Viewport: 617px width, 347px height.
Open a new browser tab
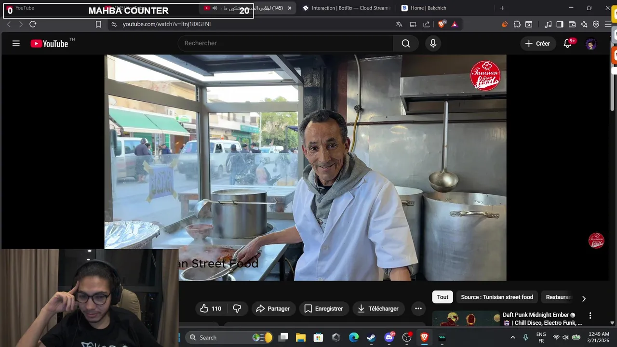point(502,8)
